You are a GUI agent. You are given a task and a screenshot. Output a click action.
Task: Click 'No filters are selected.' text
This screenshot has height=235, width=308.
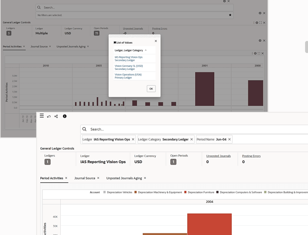50,15
